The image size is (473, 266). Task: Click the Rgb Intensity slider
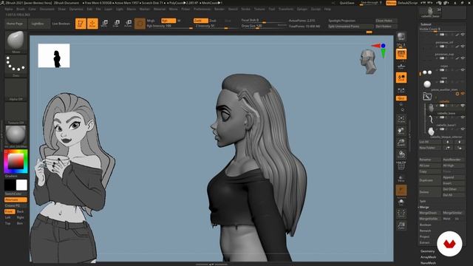pyautogui.click(x=169, y=27)
